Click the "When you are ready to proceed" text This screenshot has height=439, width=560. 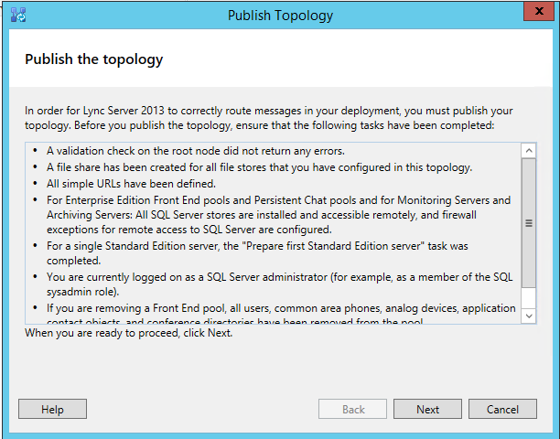(129, 333)
